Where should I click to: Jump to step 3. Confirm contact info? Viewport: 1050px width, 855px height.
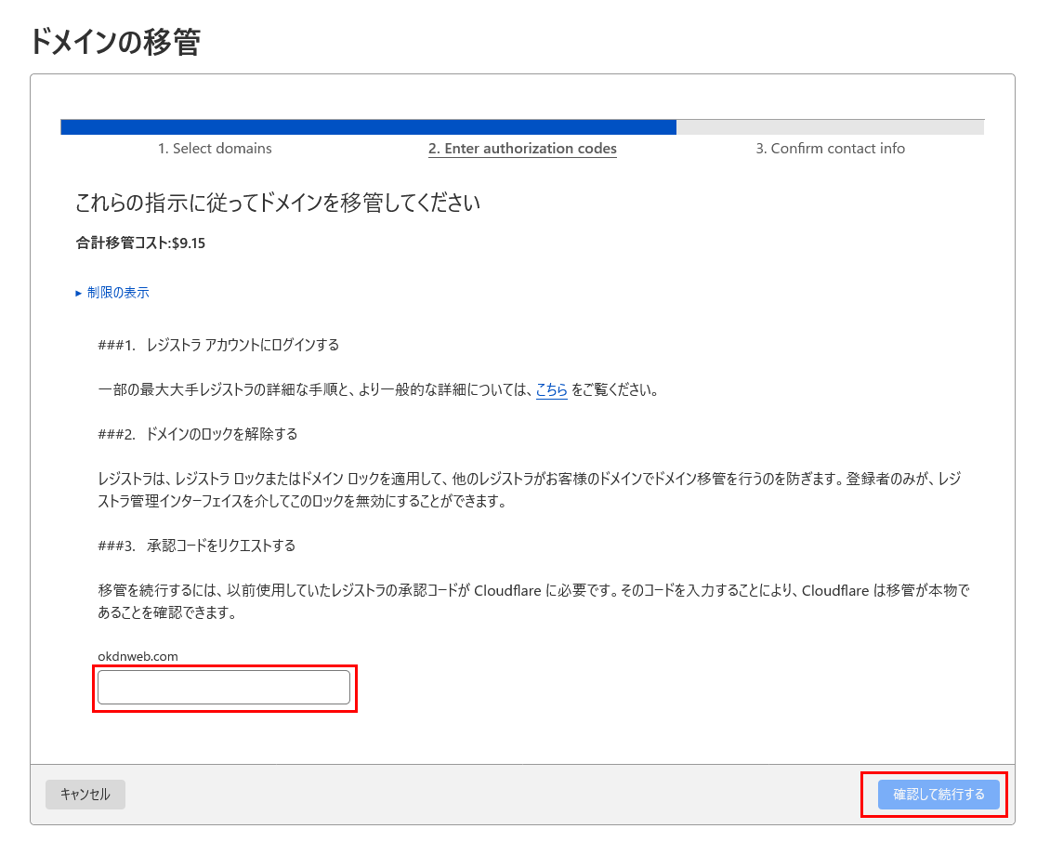pyautogui.click(x=830, y=149)
